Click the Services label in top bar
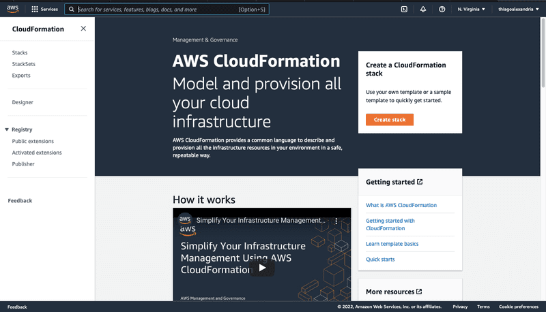 point(49,10)
